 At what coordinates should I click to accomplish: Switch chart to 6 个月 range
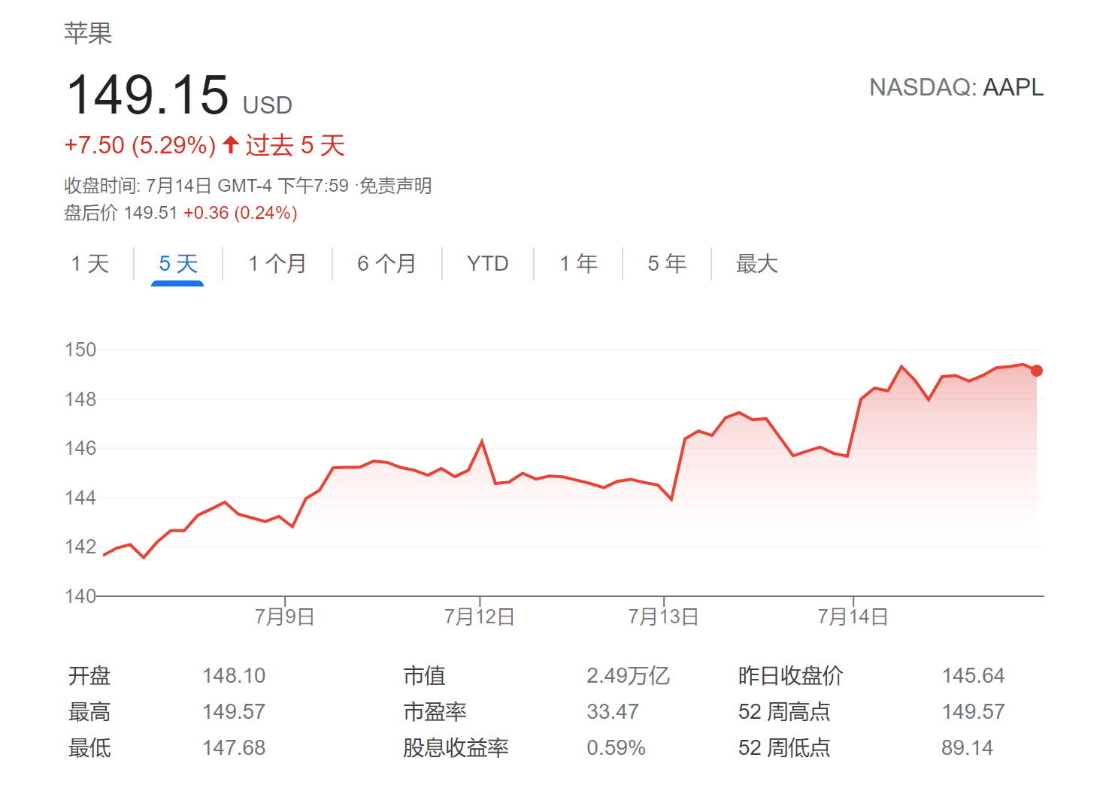click(x=386, y=264)
